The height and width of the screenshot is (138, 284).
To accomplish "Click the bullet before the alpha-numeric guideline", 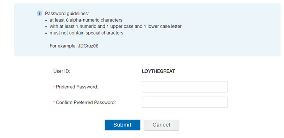I will pyautogui.click(x=46, y=20).
